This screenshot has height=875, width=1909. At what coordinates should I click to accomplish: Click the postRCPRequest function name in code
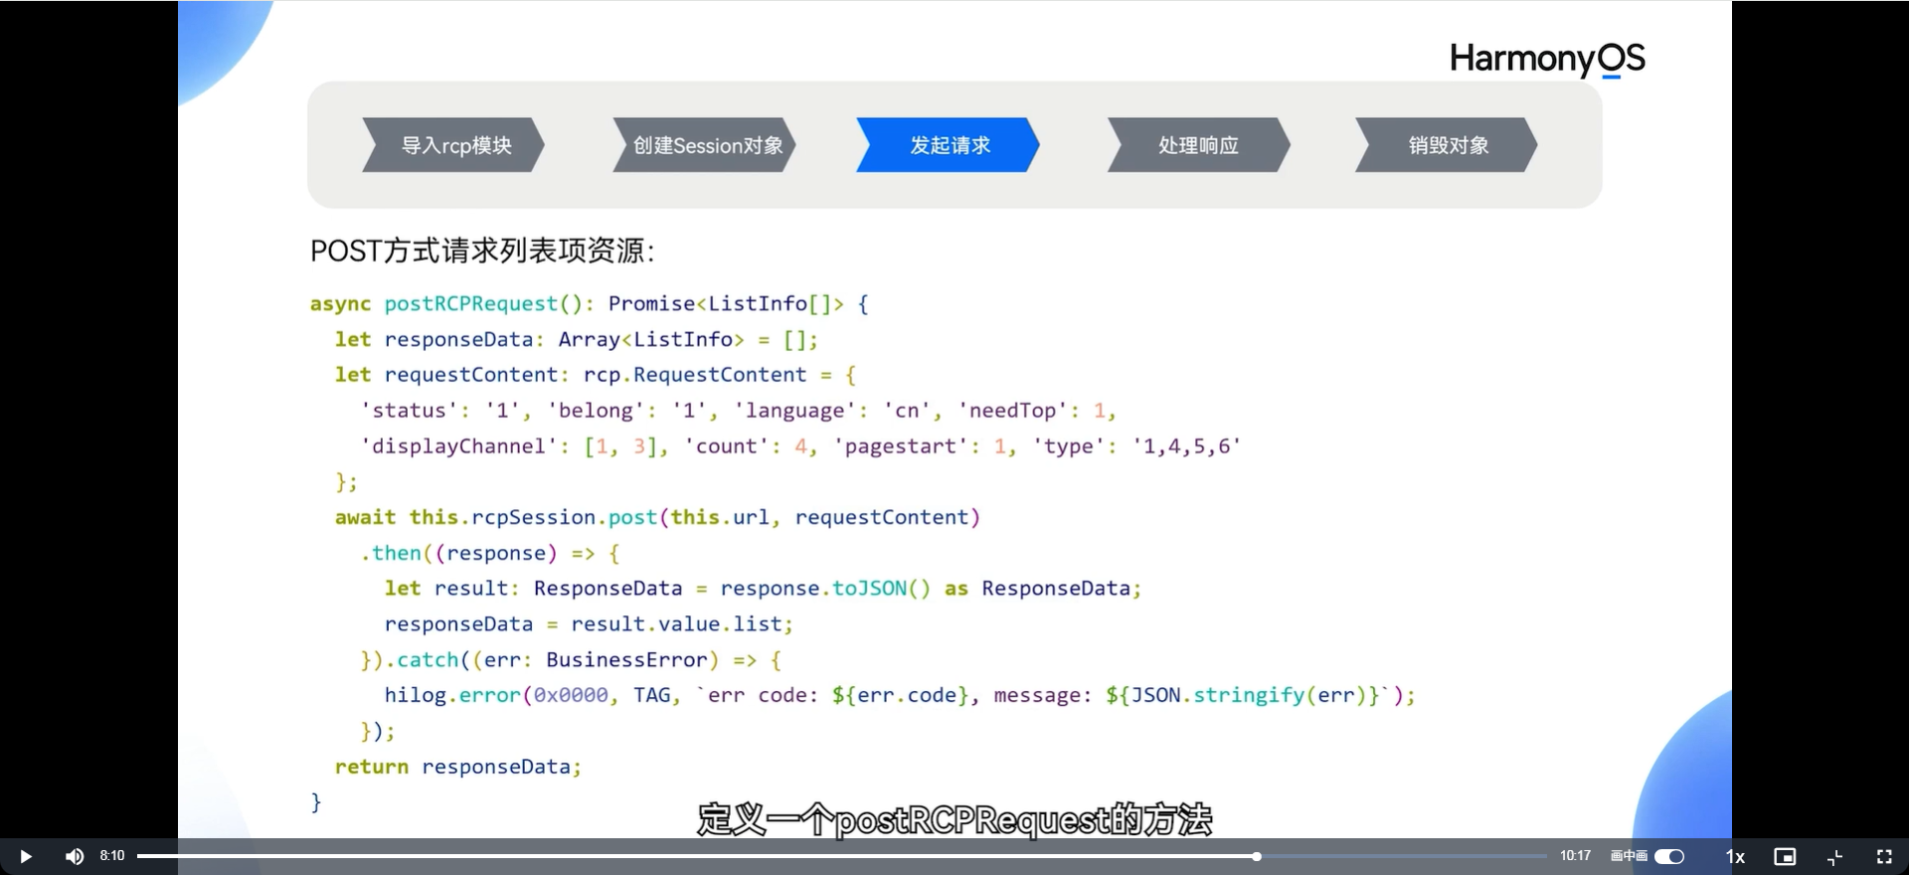[x=471, y=303]
